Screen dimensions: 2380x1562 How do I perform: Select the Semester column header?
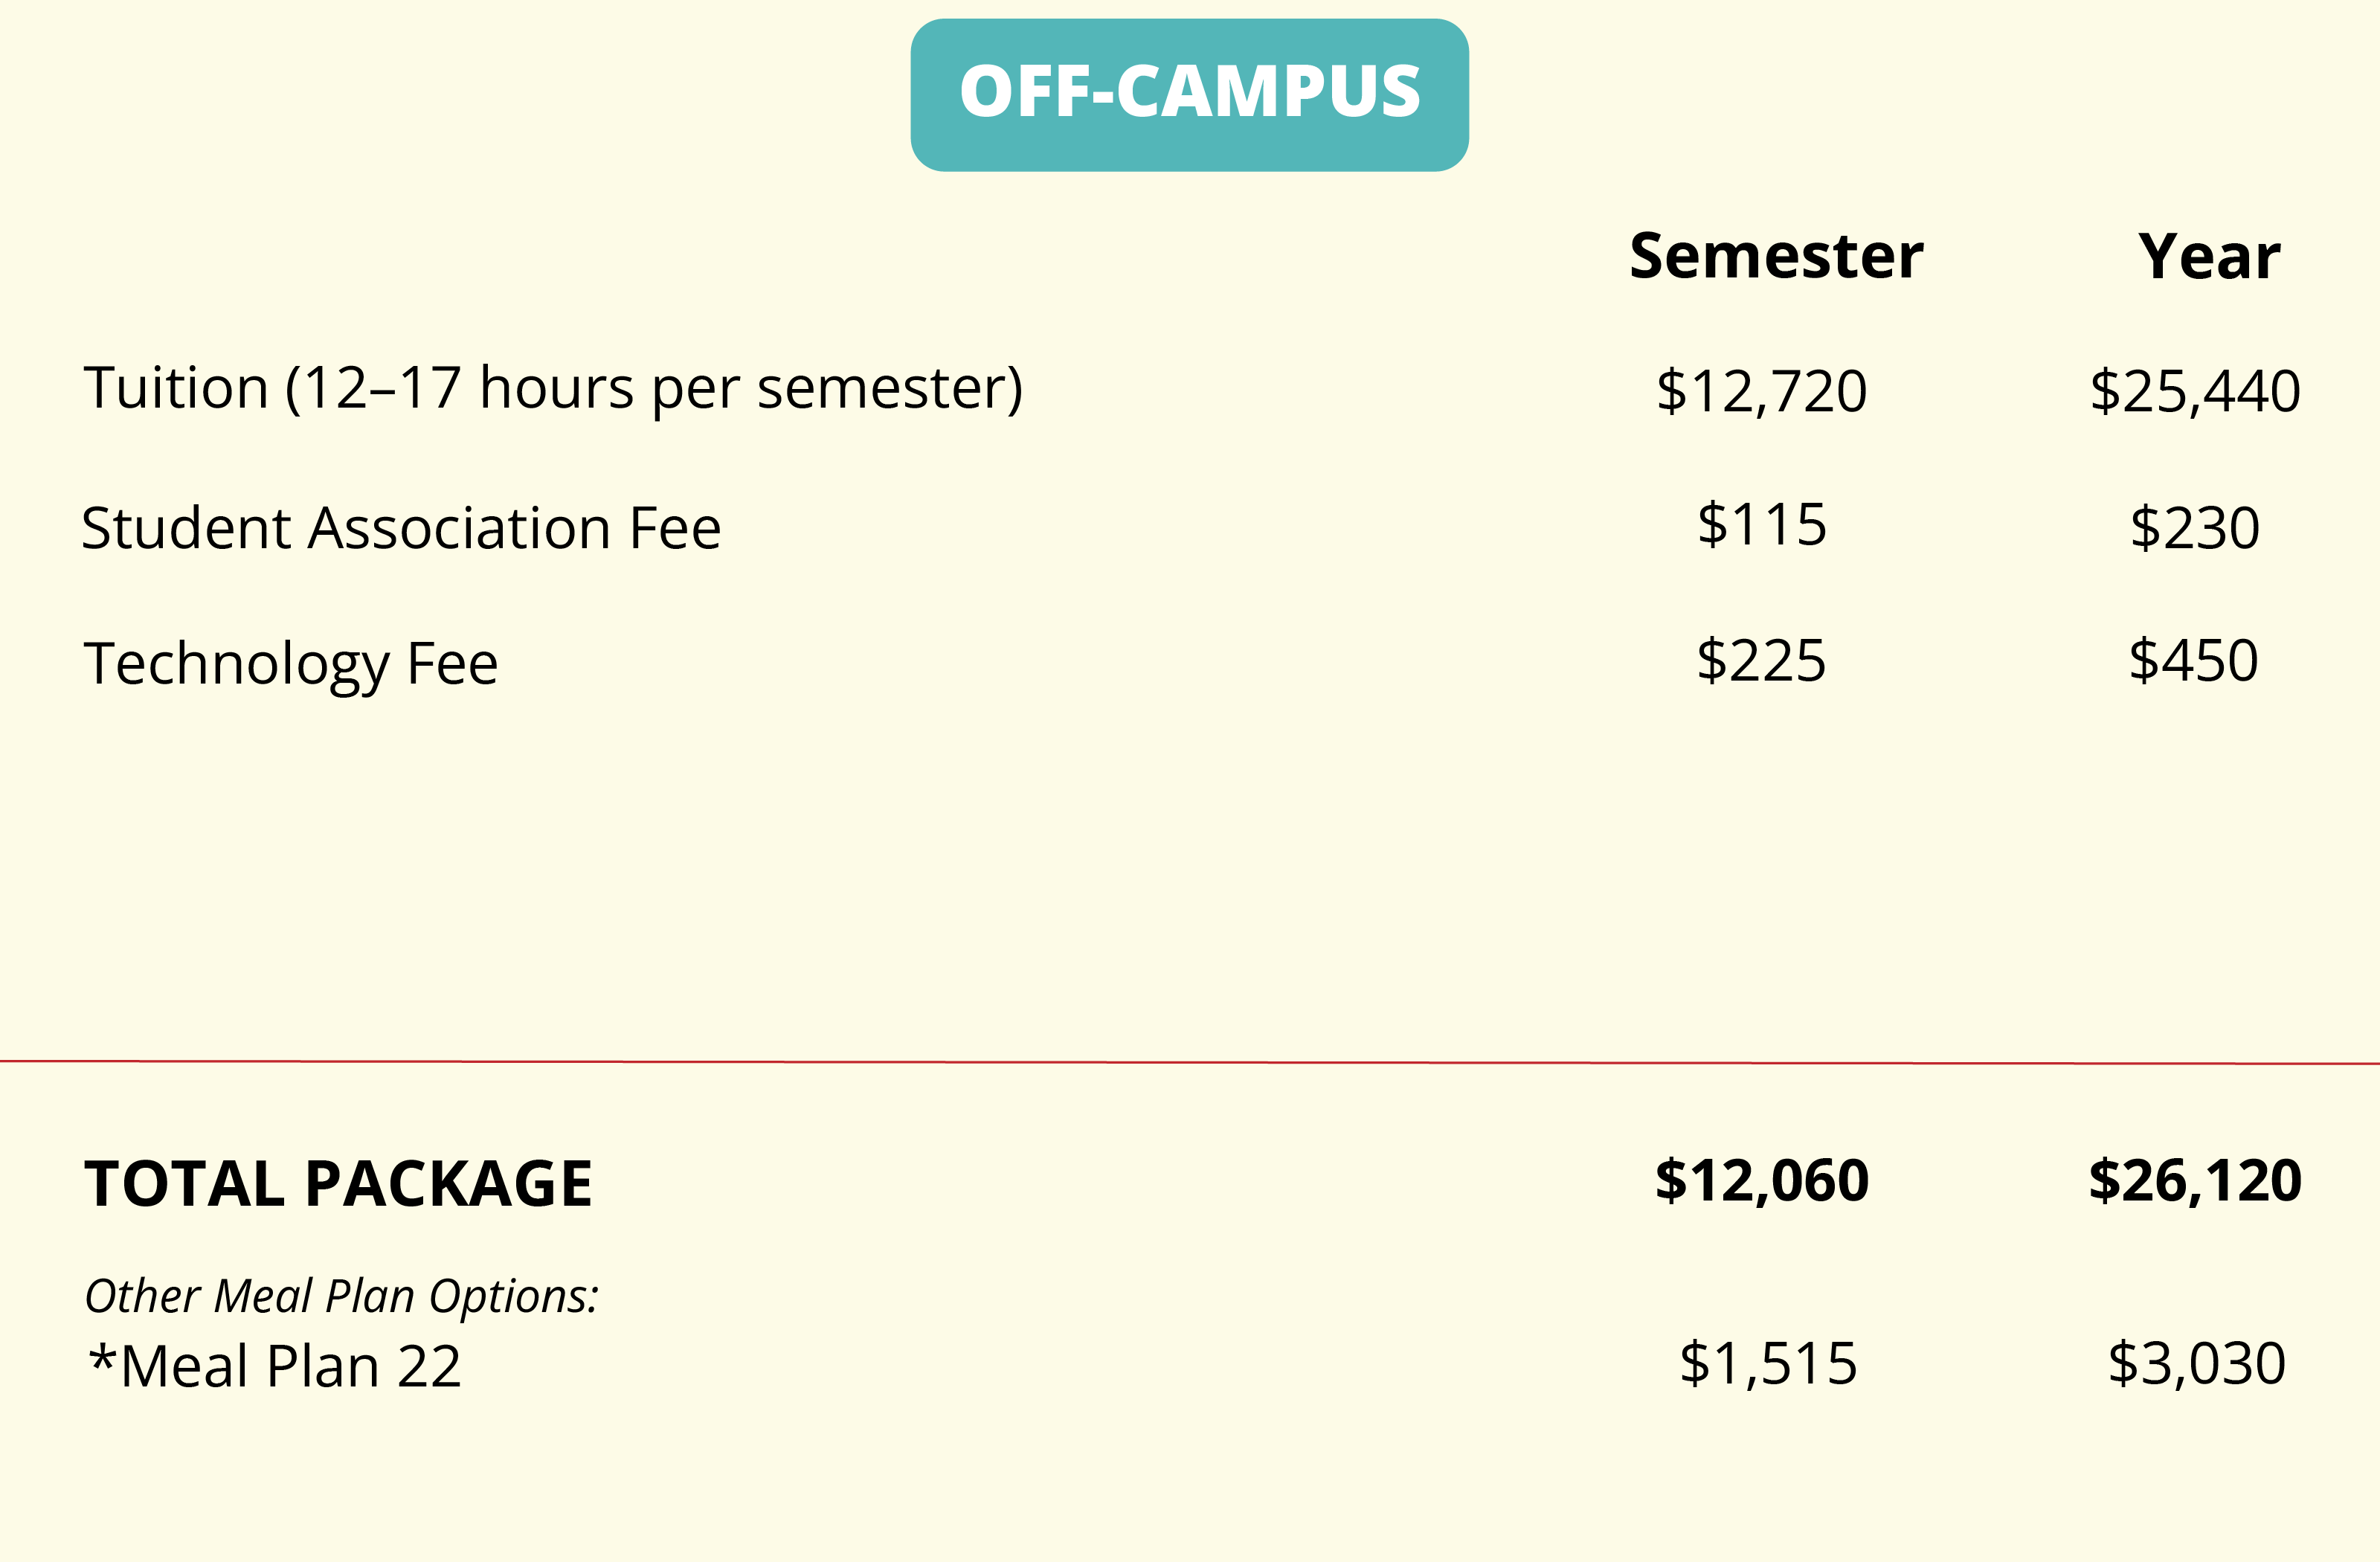(x=1776, y=256)
